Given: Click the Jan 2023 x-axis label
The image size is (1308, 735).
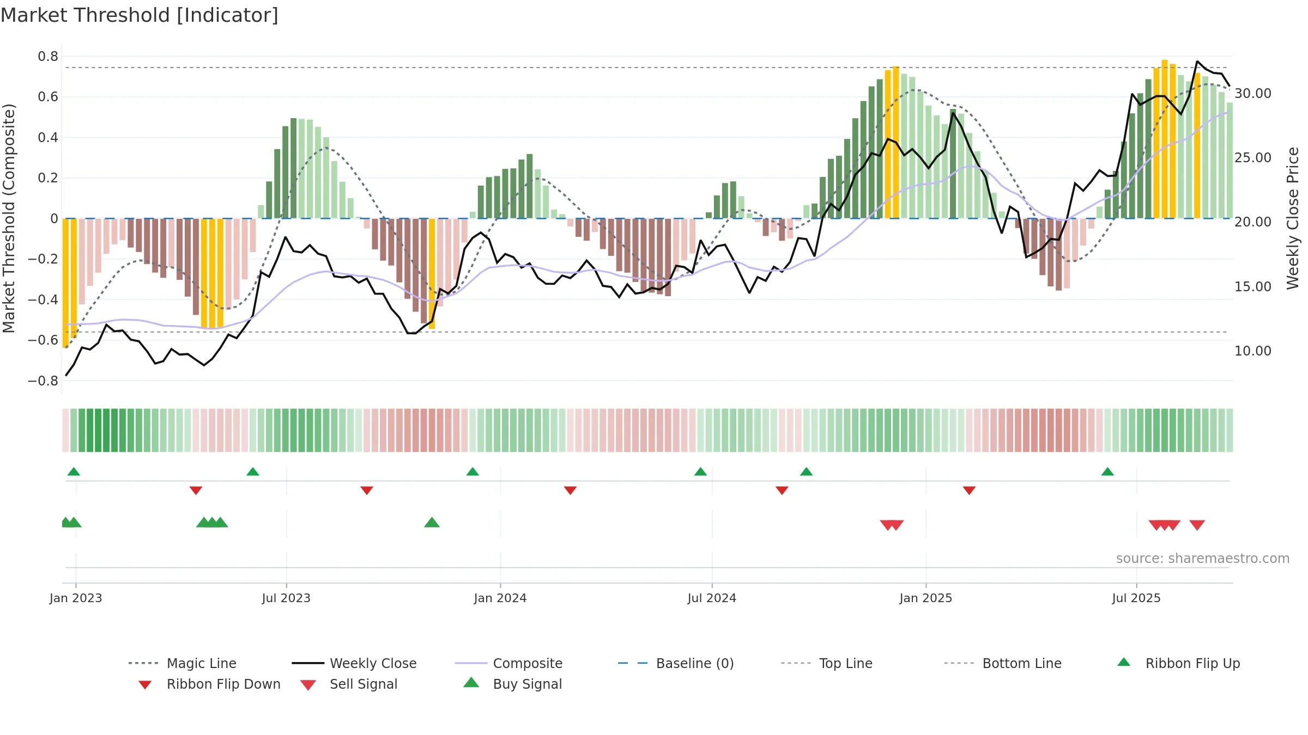Looking at the screenshot, I should (x=76, y=598).
